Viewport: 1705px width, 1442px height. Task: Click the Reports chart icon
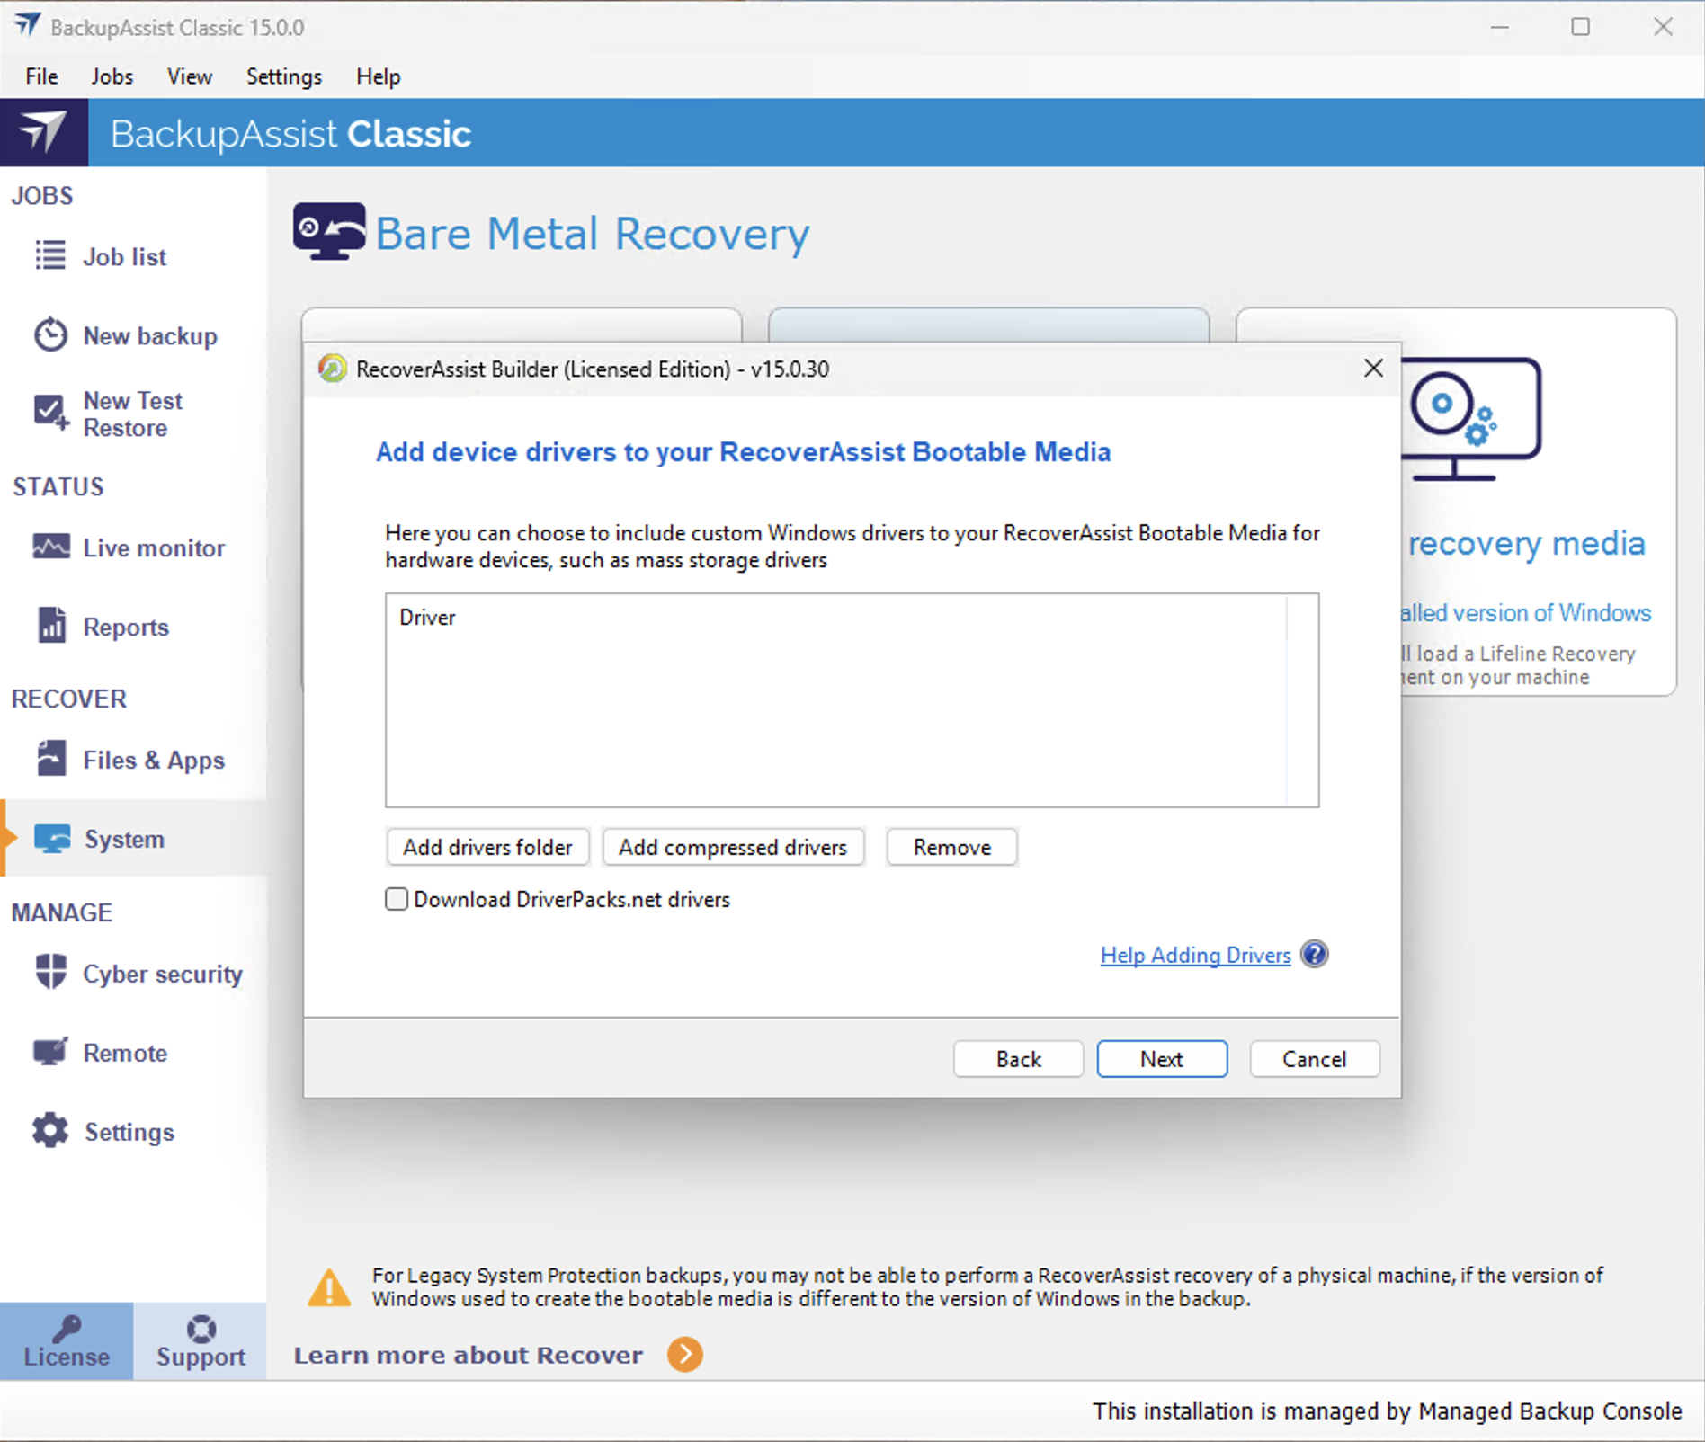pos(51,626)
